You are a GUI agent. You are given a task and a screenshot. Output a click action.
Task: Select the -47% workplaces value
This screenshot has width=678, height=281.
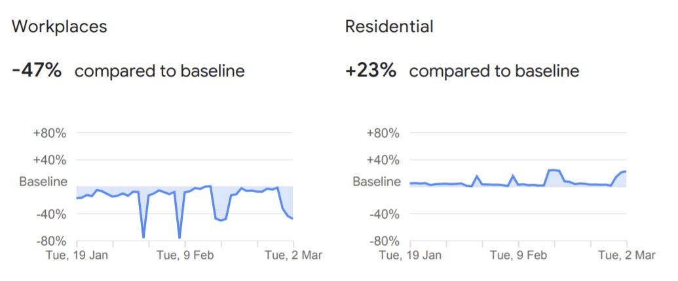(37, 71)
